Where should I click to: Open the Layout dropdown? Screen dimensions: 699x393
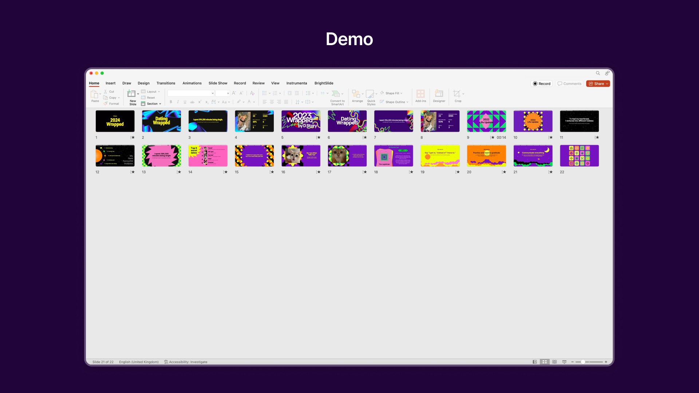coord(151,92)
